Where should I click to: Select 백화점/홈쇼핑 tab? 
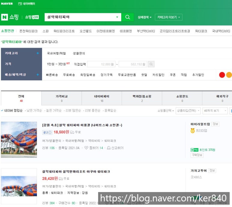[x=142, y=98]
